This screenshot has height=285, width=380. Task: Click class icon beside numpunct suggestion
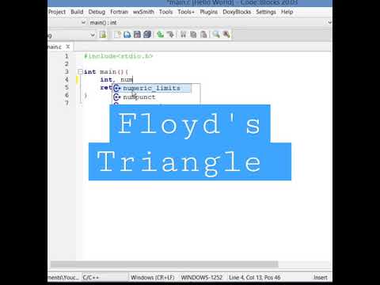(117, 97)
